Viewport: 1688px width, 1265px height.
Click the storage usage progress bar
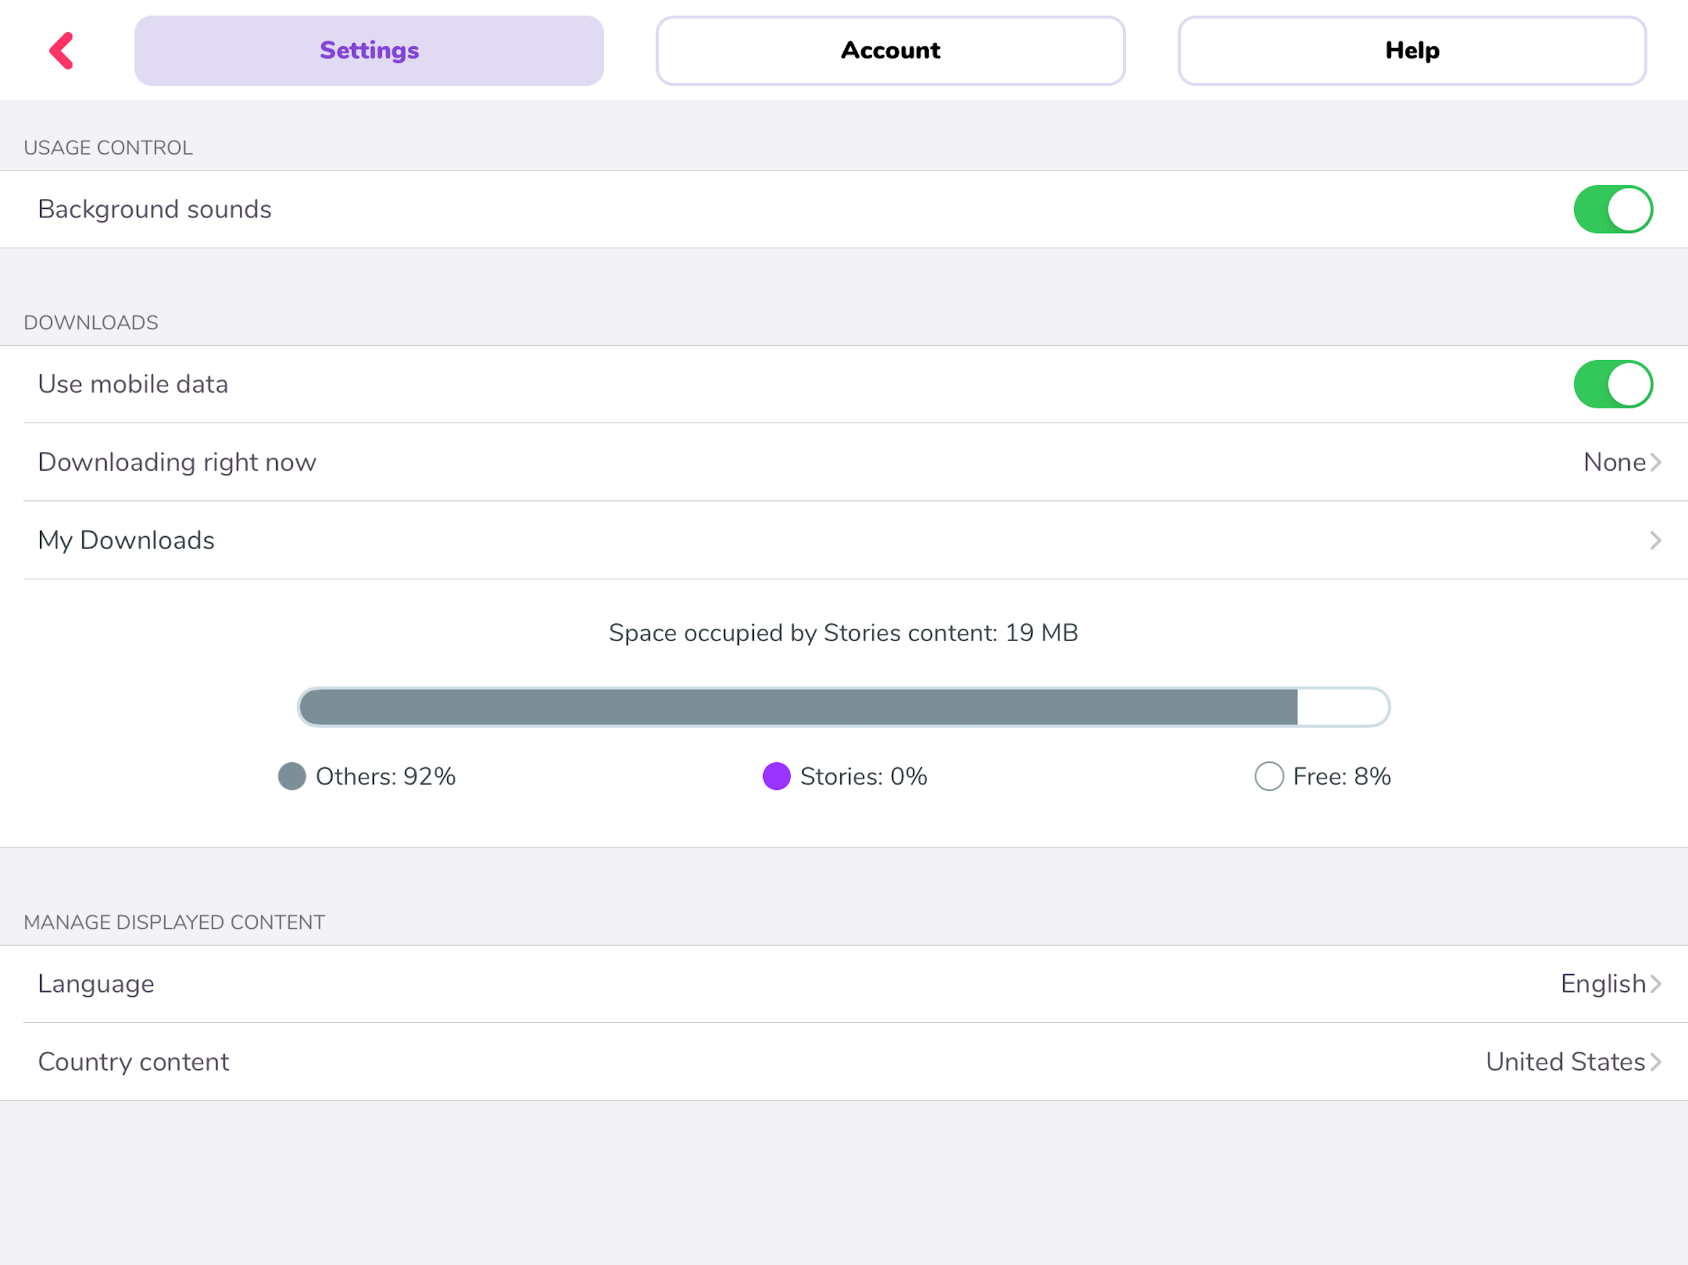[x=844, y=707]
